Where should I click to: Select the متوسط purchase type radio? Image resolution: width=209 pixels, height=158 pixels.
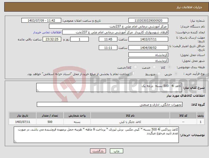pyautogui.click(x=159, y=73)
